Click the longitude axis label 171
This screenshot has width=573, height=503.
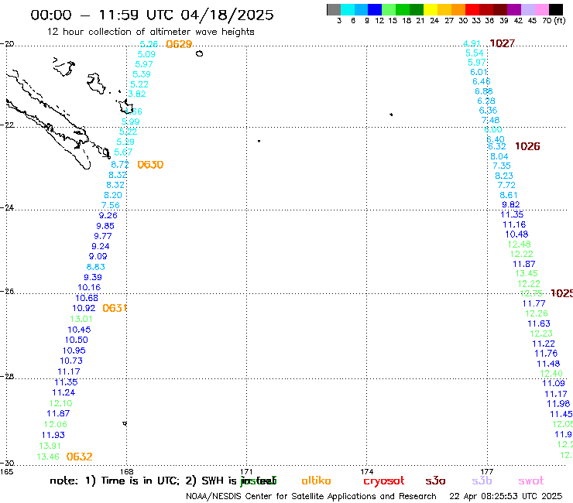[246, 471]
